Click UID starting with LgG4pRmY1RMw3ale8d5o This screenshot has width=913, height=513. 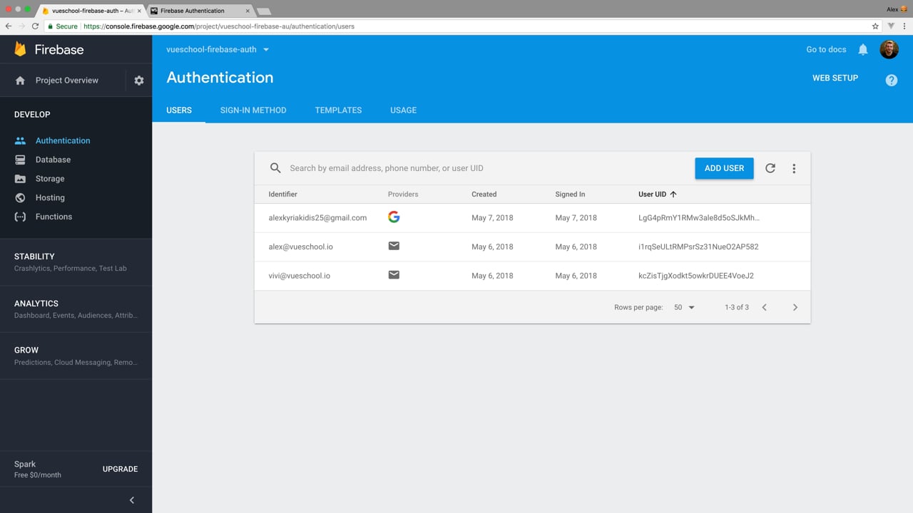coord(699,218)
